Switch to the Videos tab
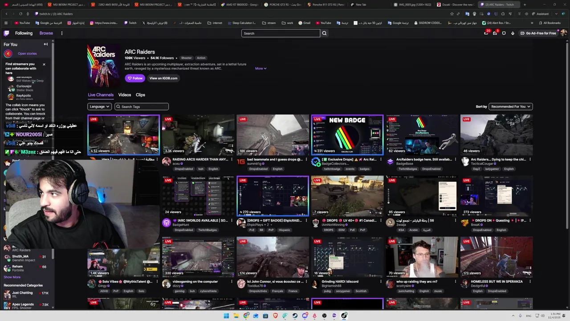This screenshot has height=321, width=570. pos(125,95)
